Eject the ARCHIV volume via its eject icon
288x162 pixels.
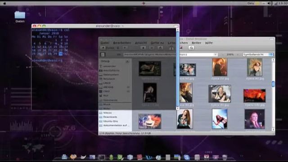click(x=128, y=87)
